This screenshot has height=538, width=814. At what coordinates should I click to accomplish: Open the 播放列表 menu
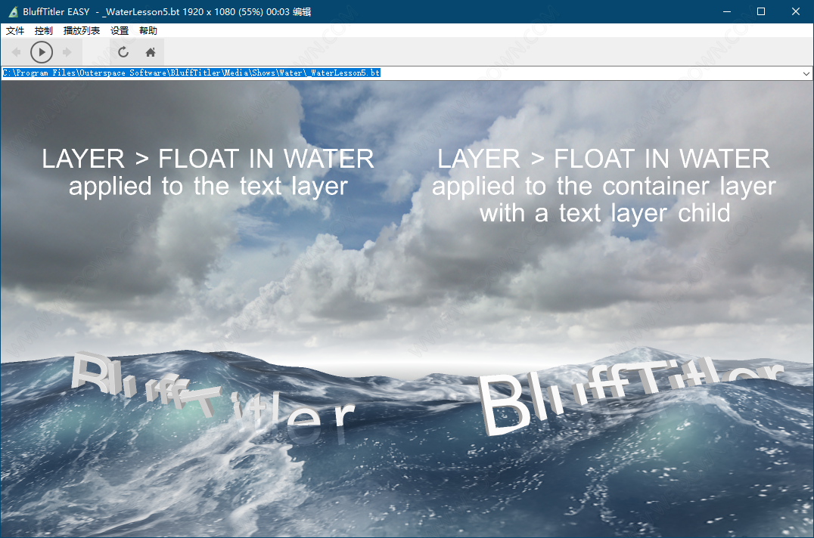tap(82, 30)
